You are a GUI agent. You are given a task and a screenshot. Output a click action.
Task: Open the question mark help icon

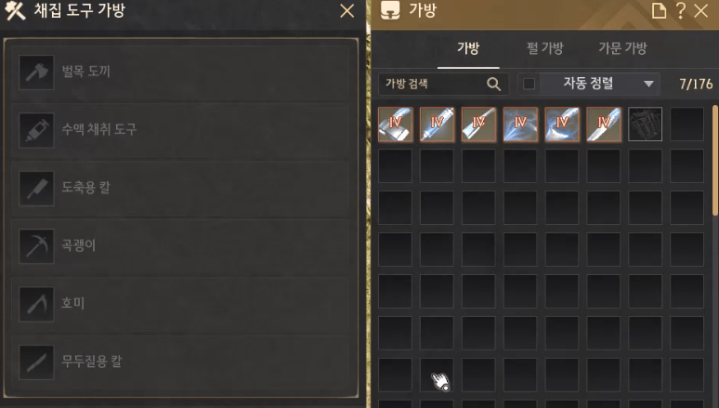tap(681, 10)
